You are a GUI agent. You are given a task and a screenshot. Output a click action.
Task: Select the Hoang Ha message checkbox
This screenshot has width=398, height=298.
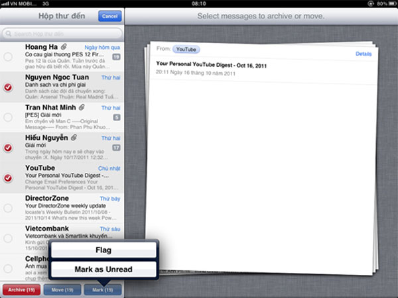pos(8,57)
